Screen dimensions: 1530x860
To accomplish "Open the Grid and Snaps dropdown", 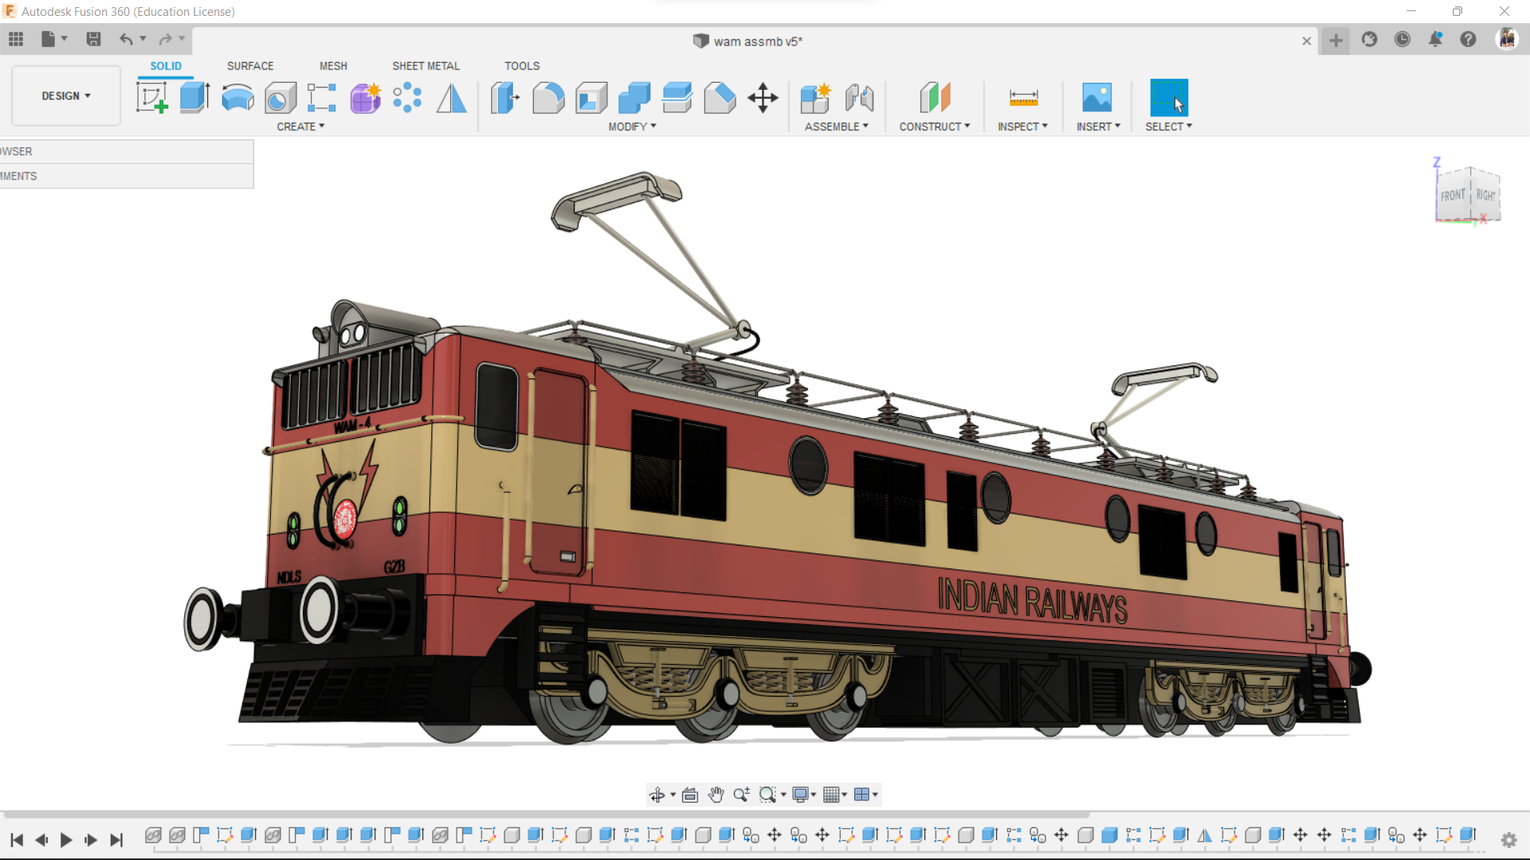I will click(835, 795).
